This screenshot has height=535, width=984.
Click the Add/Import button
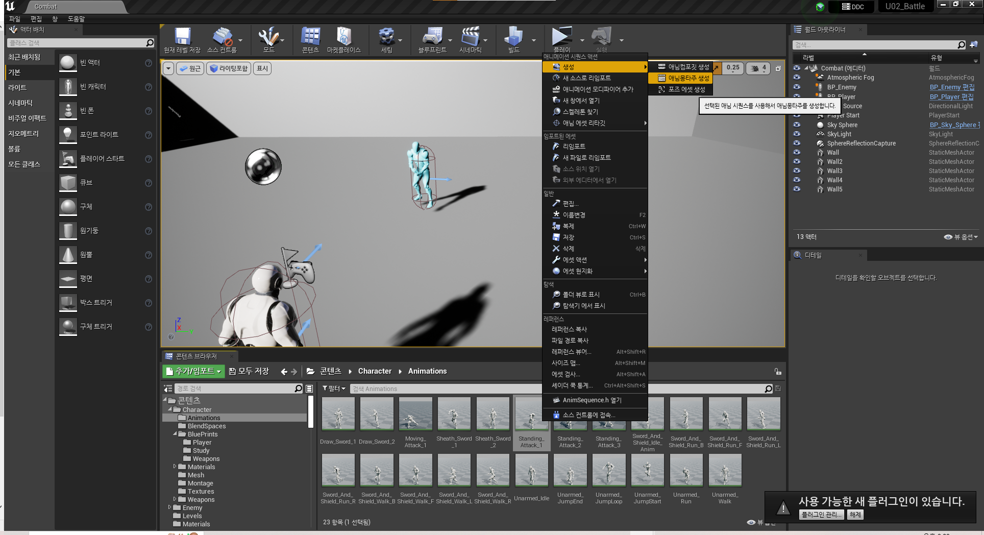point(193,371)
